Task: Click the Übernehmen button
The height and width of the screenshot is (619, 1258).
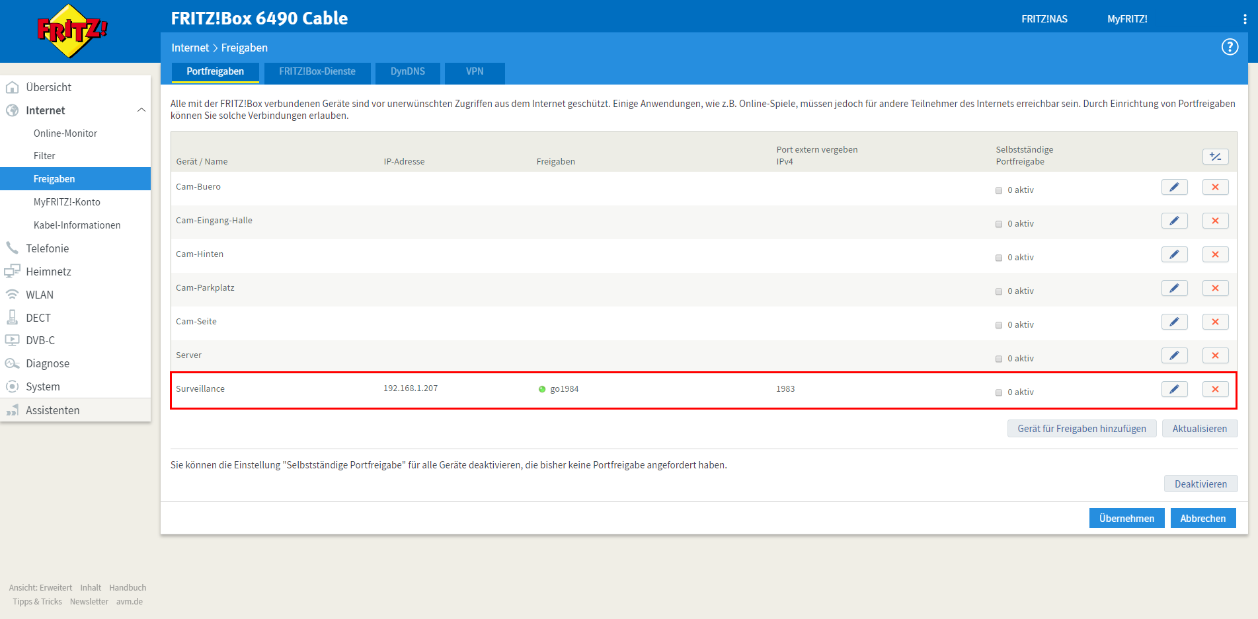Action: point(1126,519)
